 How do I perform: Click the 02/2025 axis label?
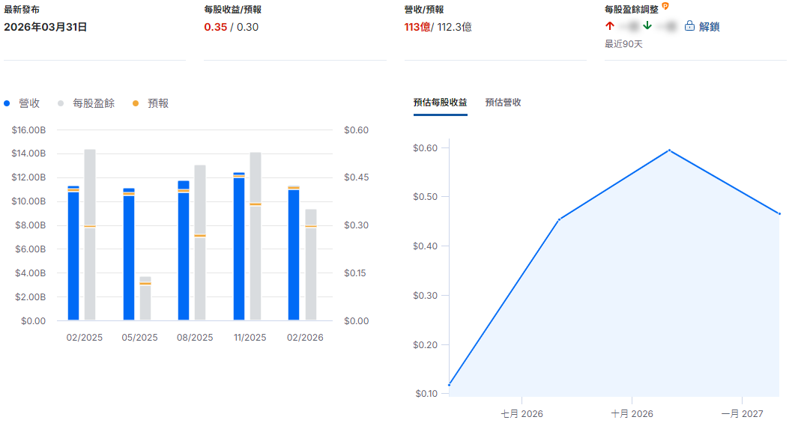click(85, 338)
